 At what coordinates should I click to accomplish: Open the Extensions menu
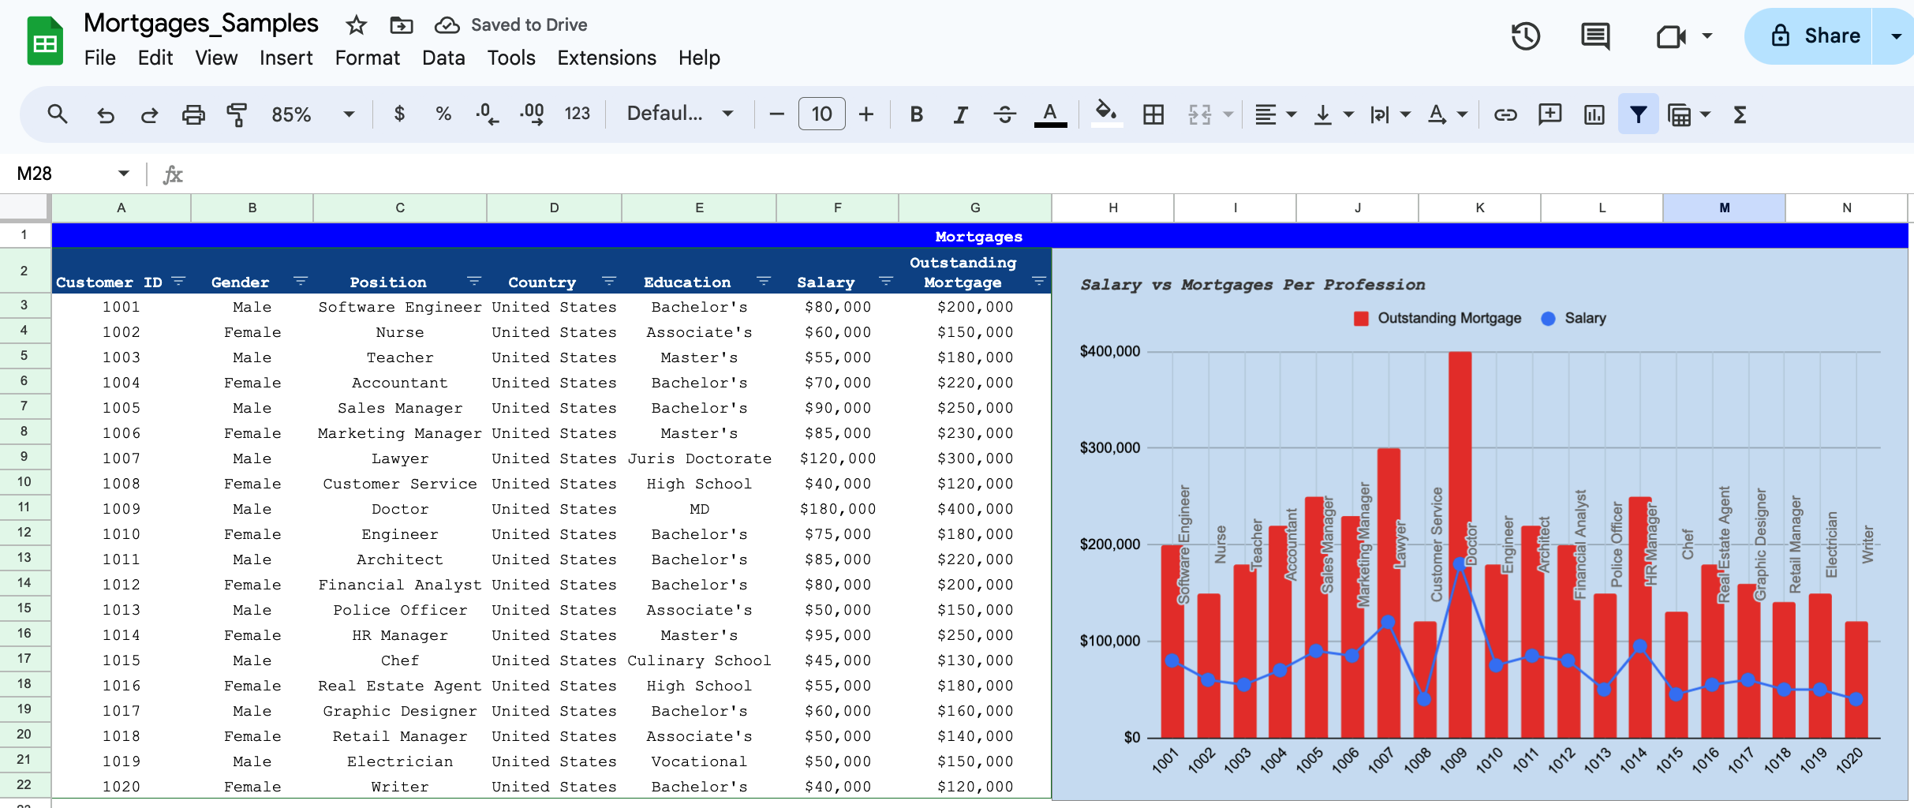606,58
